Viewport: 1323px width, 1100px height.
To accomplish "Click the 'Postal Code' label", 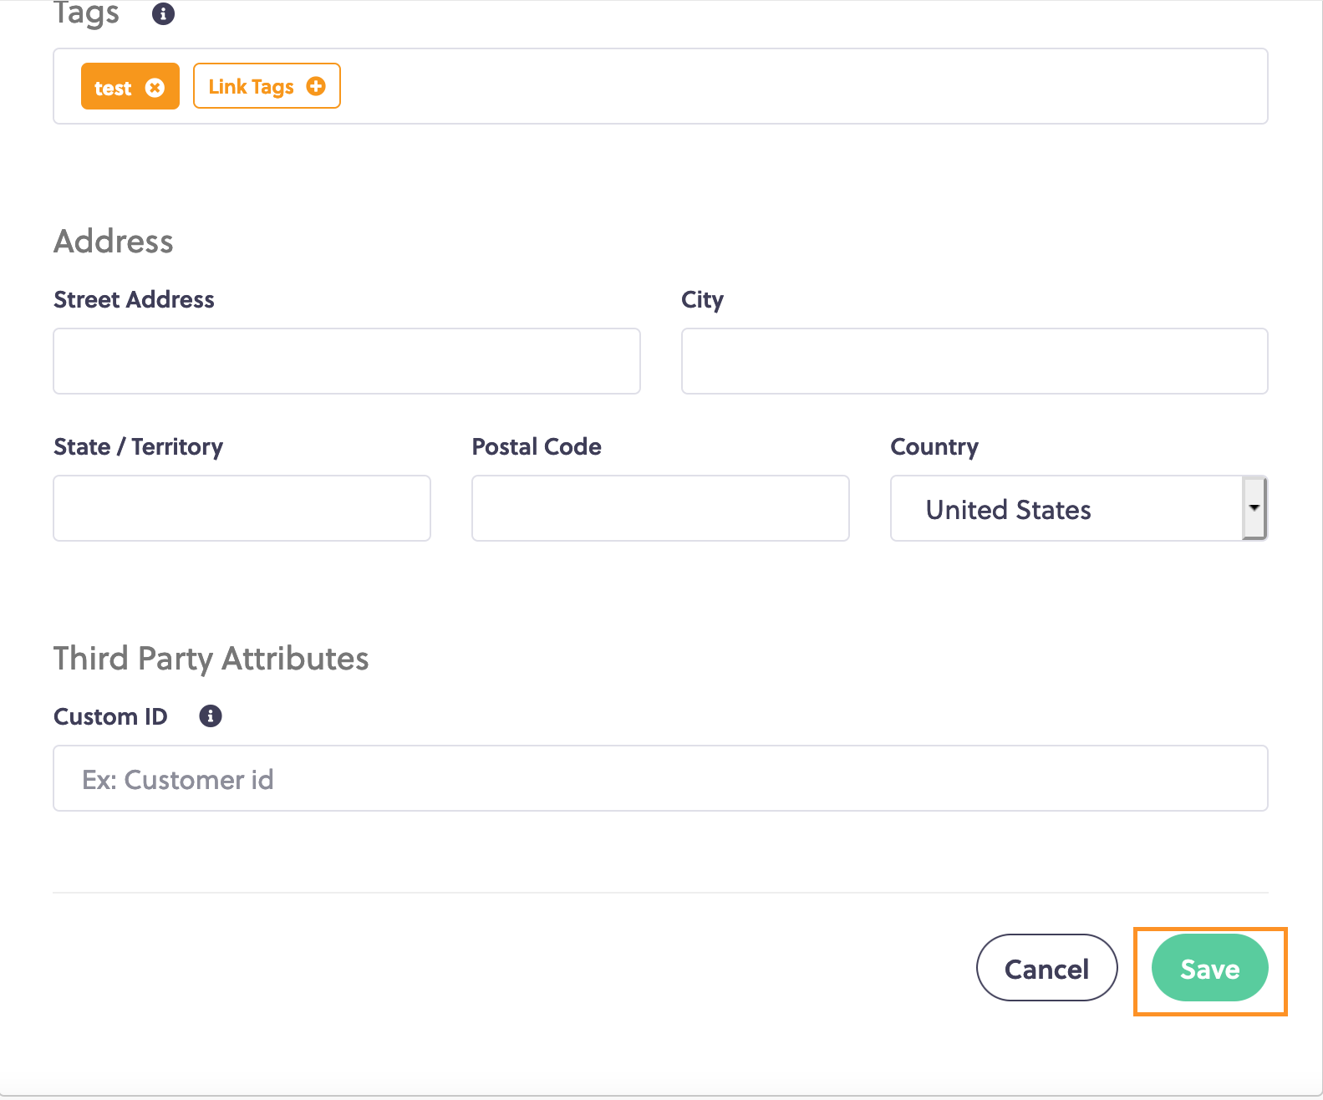I will pos(537,446).
